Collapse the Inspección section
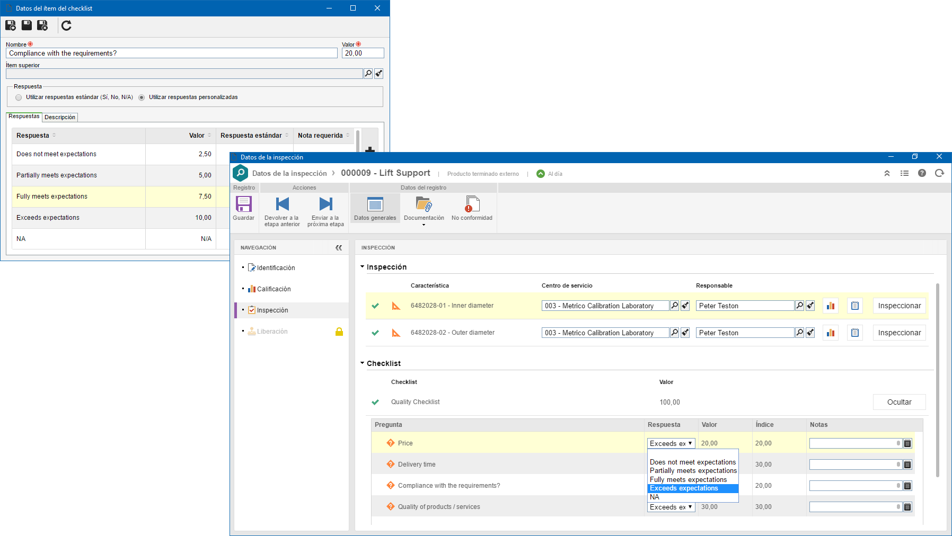This screenshot has width=952, height=536. coord(363,267)
